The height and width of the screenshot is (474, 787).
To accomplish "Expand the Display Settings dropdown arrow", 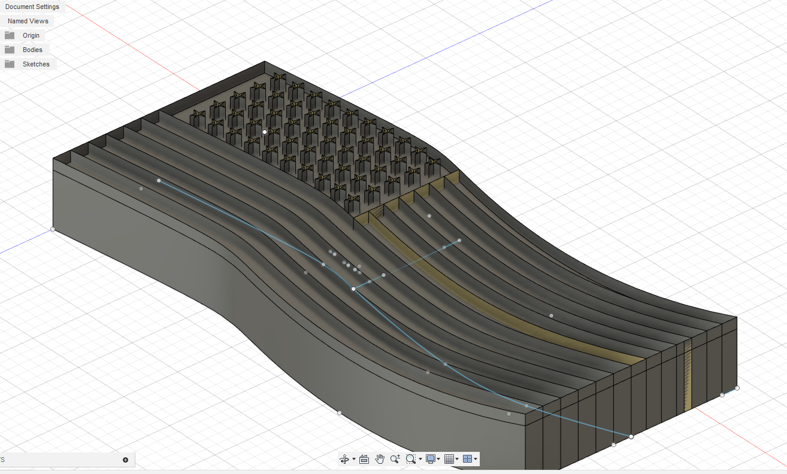I will tap(439, 460).
